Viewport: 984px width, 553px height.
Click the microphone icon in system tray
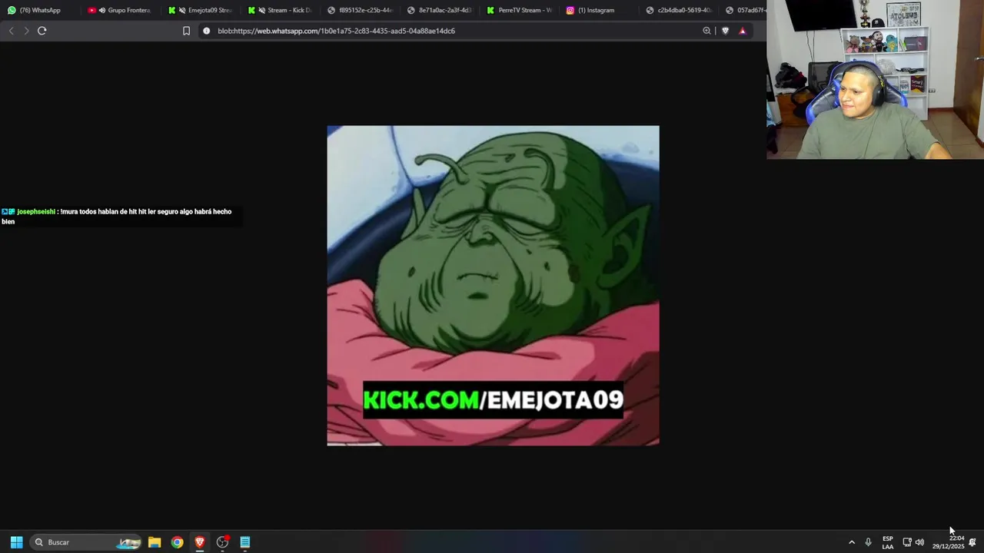pyautogui.click(x=868, y=542)
